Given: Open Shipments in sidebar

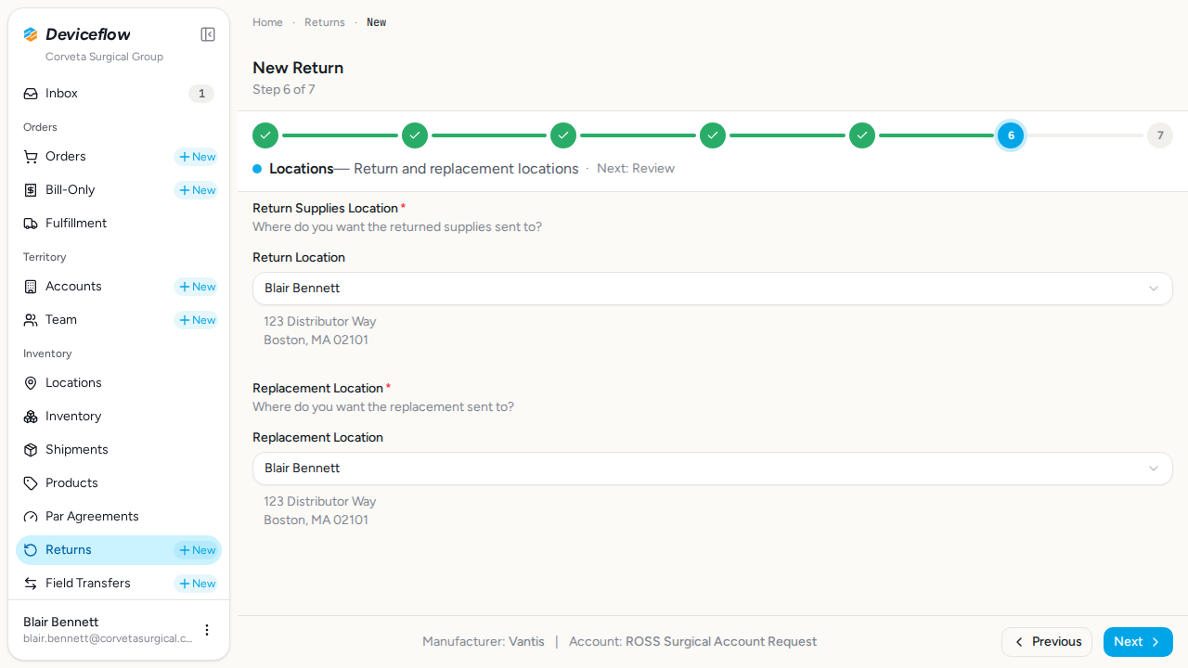Looking at the screenshot, I should 119,450.
